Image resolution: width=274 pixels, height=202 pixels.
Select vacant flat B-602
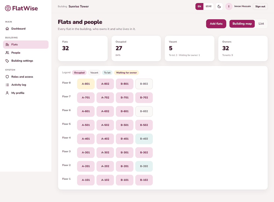click(144, 111)
